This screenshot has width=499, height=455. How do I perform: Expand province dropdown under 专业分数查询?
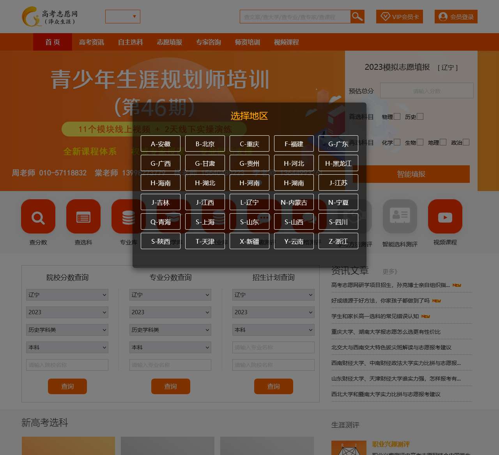click(x=170, y=295)
